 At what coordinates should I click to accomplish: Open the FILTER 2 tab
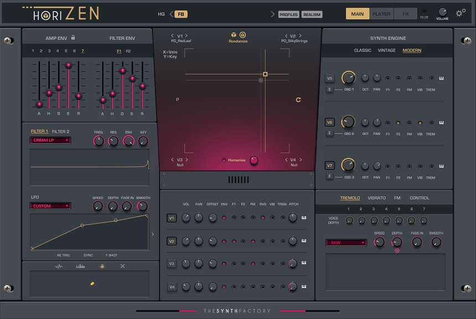pos(61,132)
